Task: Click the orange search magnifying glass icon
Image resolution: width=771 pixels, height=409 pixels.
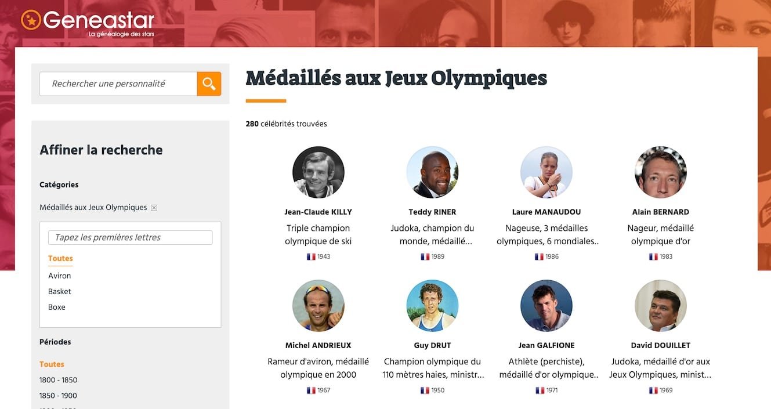Action: [x=208, y=84]
